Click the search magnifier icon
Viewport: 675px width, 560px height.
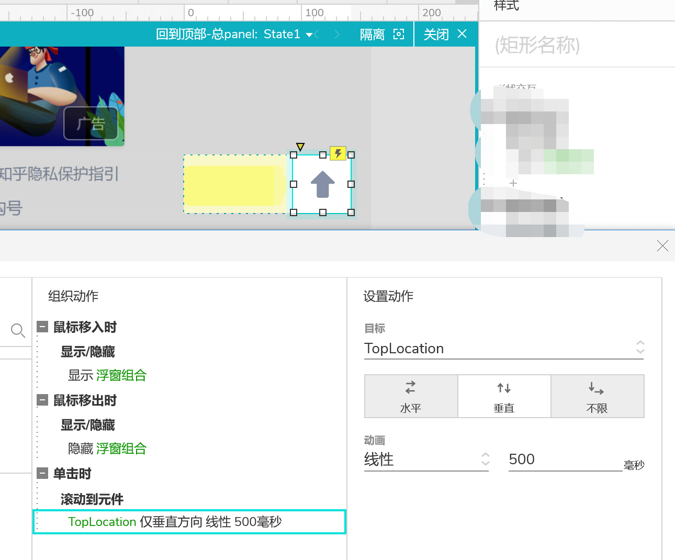pyautogui.click(x=18, y=330)
